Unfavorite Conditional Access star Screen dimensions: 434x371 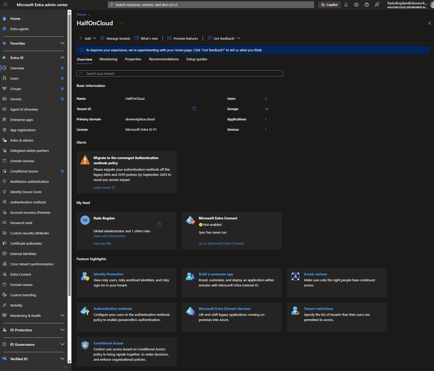(x=62, y=171)
